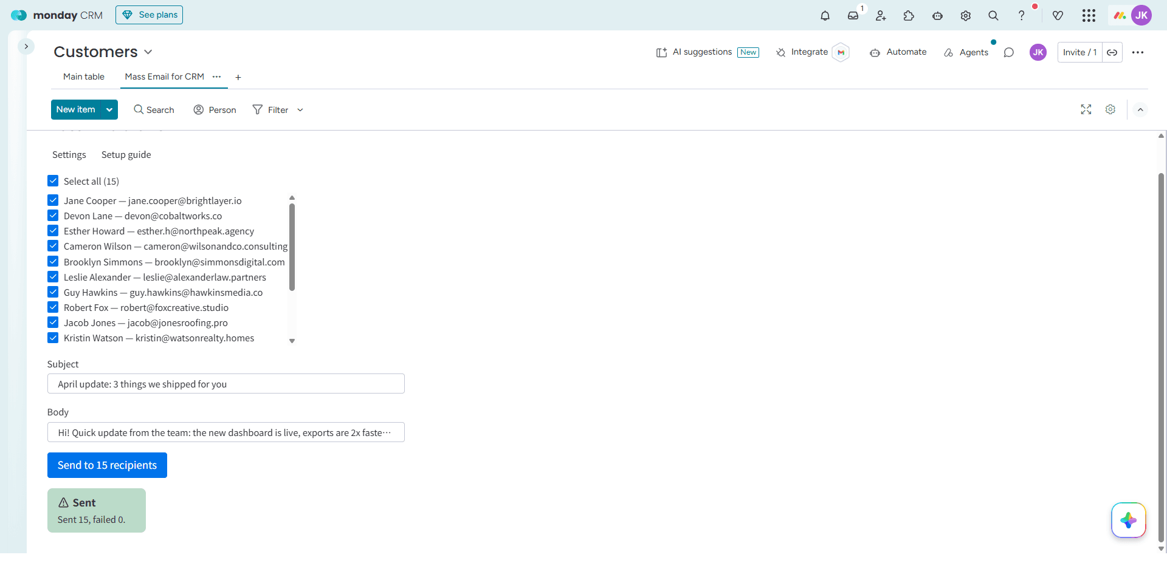Open the Integrate option
This screenshot has height=583, width=1167.
802,52
